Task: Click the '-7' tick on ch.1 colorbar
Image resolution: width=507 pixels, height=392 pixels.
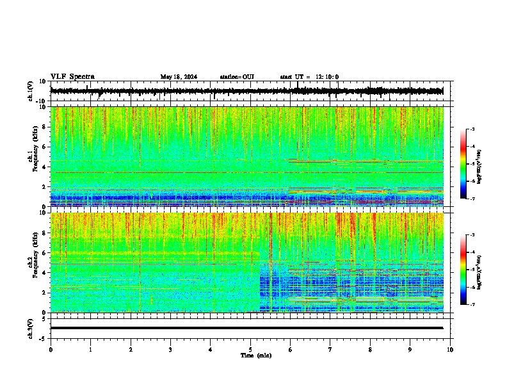Action: (x=472, y=199)
